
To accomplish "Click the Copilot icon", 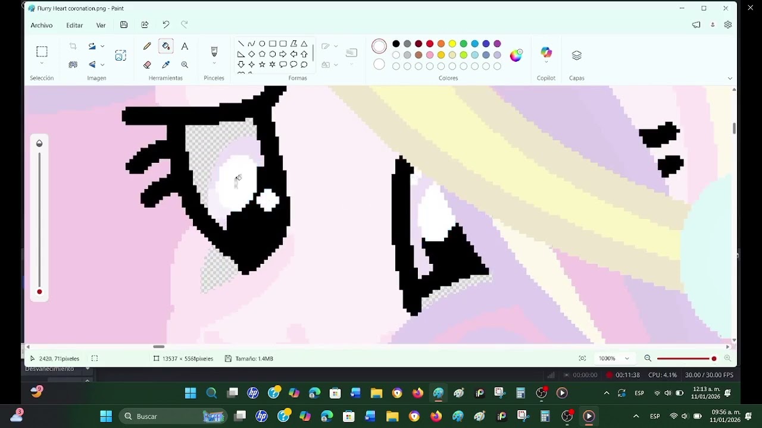I will (x=546, y=52).
